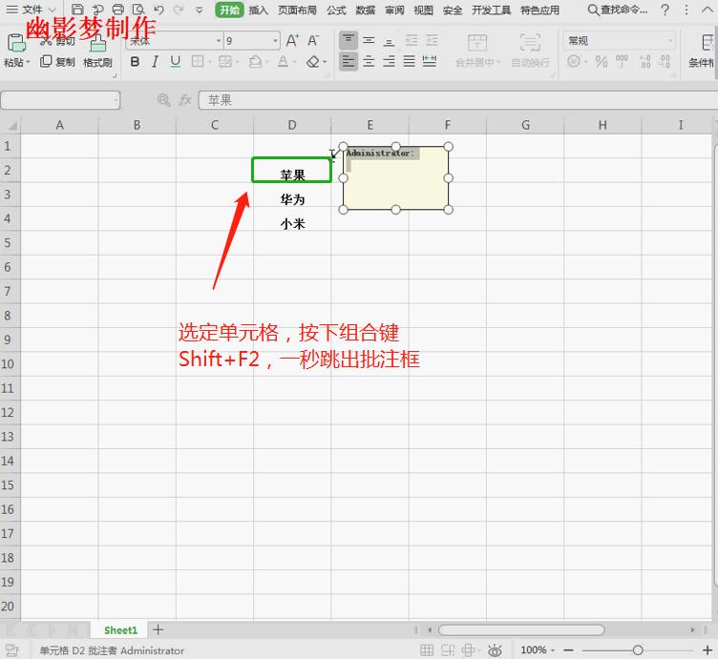
Task: Expand the Paste (粘贴) dropdown arrow
Action: click(28, 62)
